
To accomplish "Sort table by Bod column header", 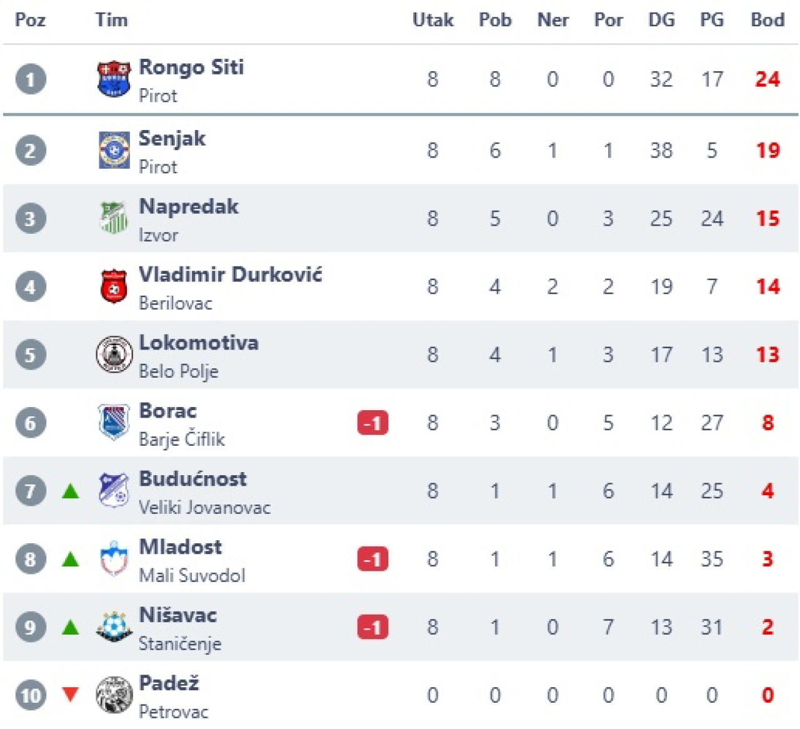I will tap(767, 20).
